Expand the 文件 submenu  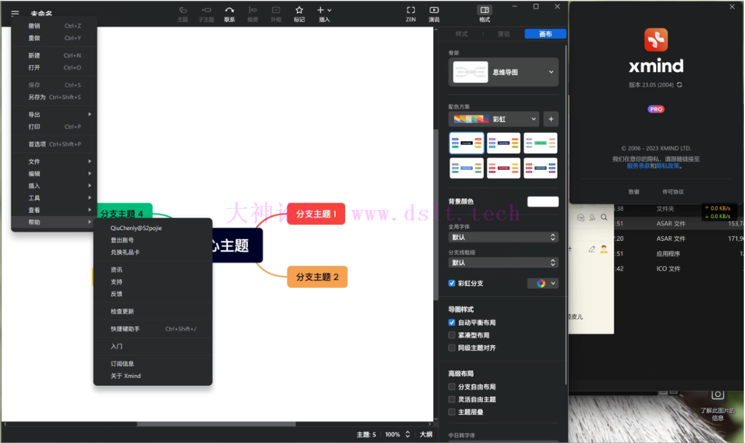pyautogui.click(x=54, y=162)
